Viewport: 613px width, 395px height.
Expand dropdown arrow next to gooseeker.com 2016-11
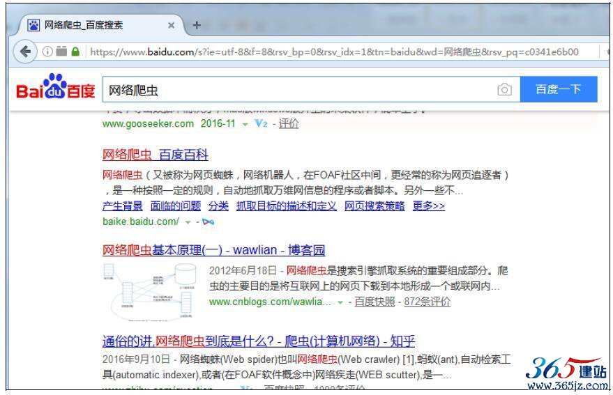click(x=245, y=125)
